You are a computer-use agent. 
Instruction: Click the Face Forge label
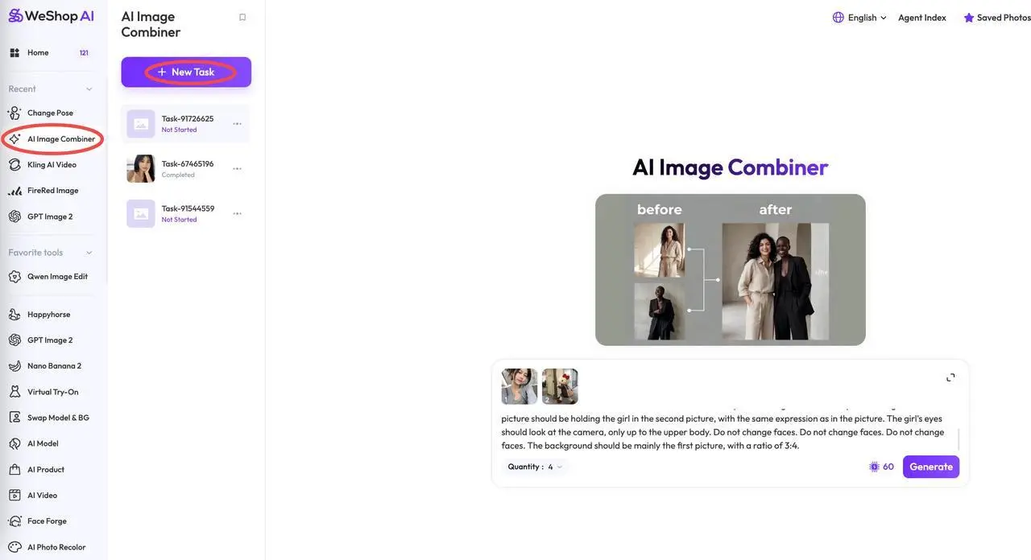coord(47,521)
